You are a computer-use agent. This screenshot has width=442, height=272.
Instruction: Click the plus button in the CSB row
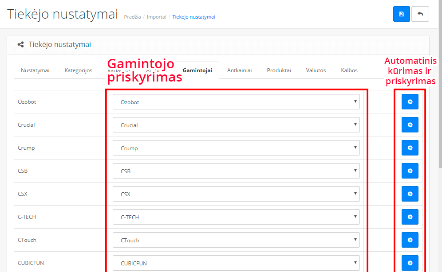[410, 171]
